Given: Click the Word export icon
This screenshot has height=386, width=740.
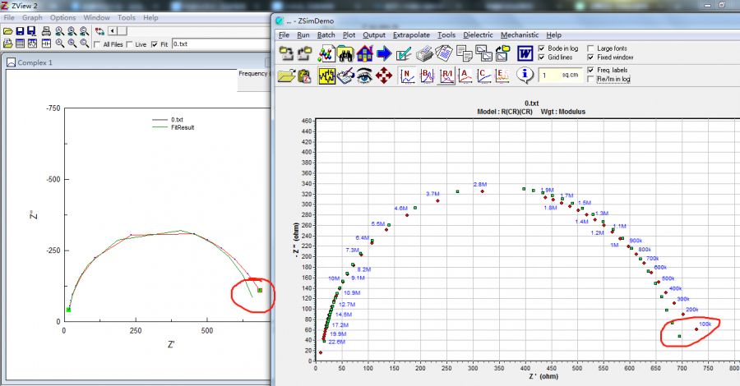Looking at the screenshot, I should tap(525, 54).
